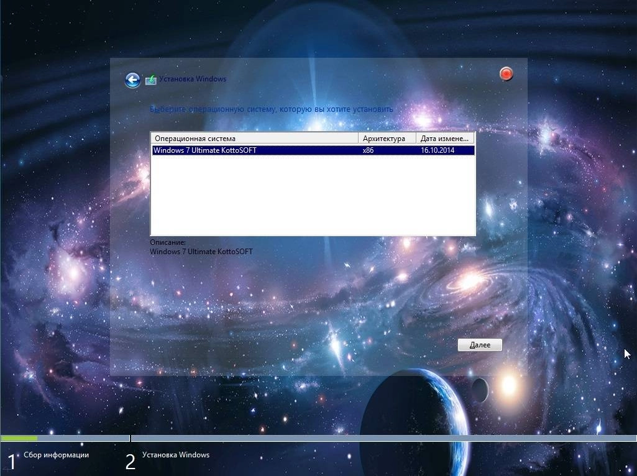Click the Windows Setup icon beside the title
The image size is (637, 476).
tap(151, 80)
